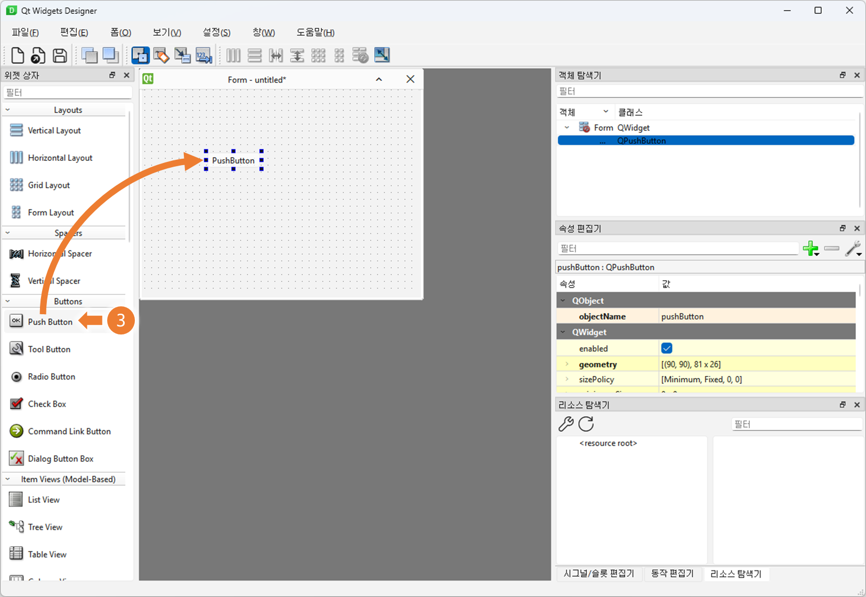Expand the geometry property

tap(567, 364)
